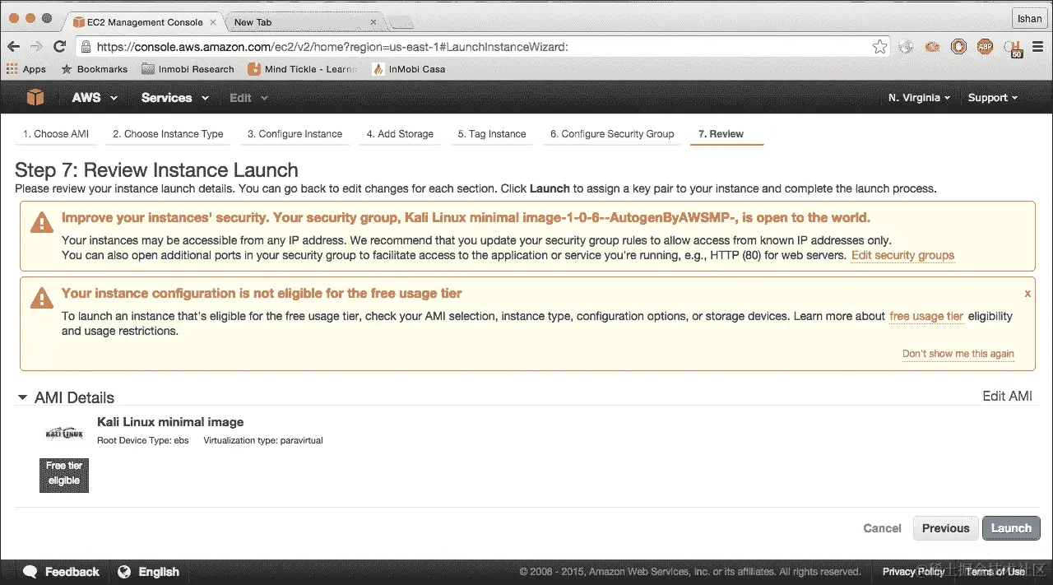Open the AWS dropdown menu
This screenshot has width=1053, height=585.
pyautogui.click(x=95, y=97)
